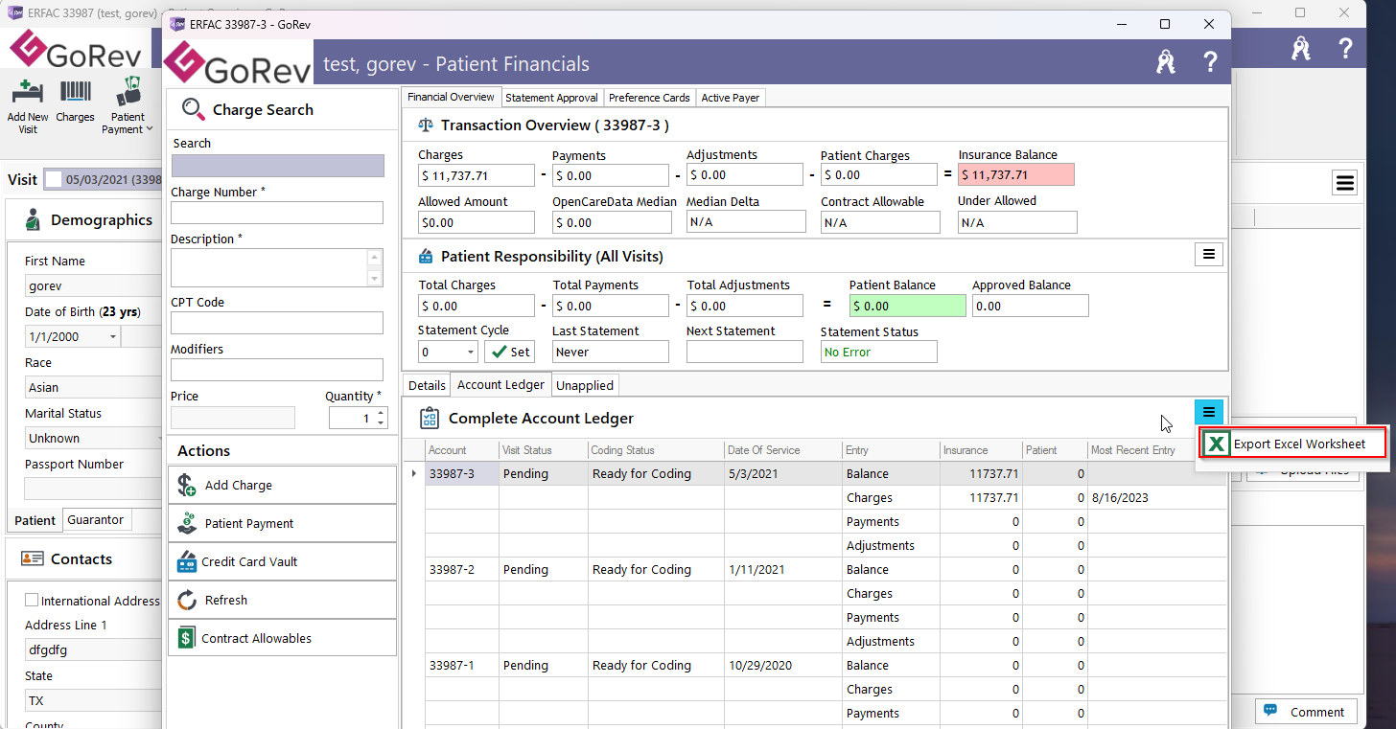
Task: Click the Add Charge button
Action: (x=282, y=485)
